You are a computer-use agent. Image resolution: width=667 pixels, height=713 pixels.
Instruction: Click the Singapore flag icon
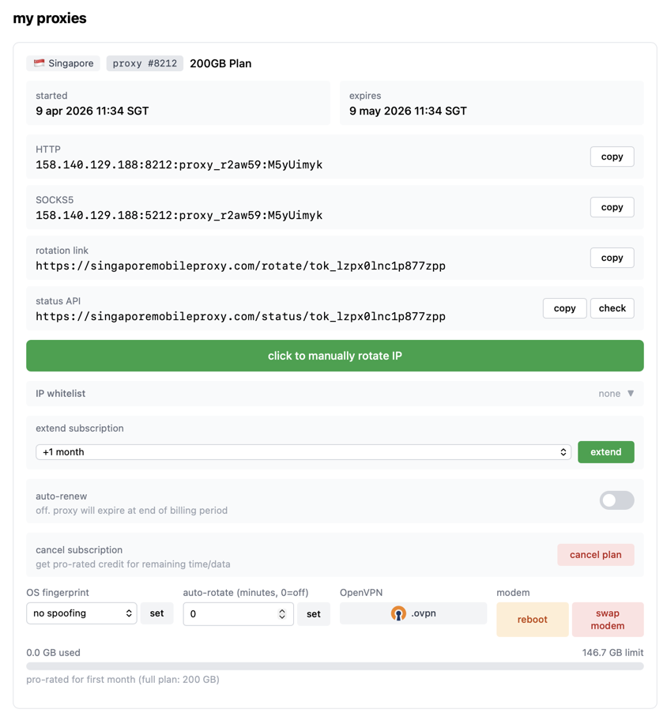click(x=40, y=63)
